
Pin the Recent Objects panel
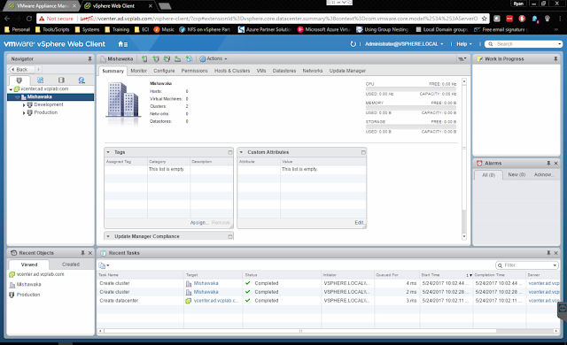tap(82, 253)
